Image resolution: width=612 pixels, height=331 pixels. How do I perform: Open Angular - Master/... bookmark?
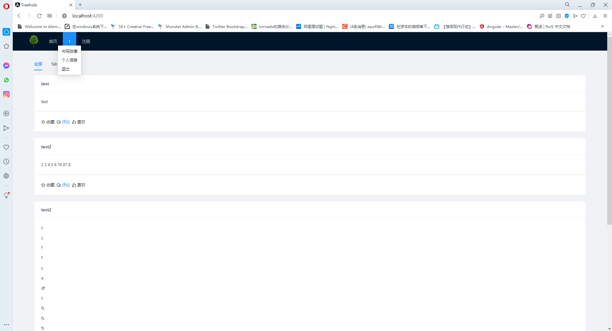501,26
